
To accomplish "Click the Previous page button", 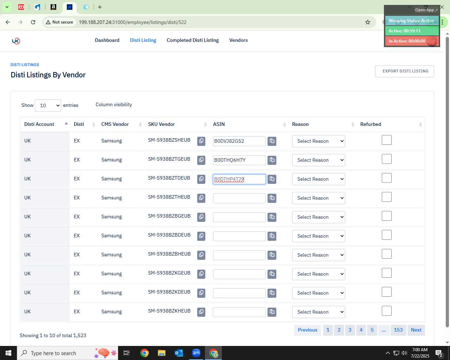I will tap(308, 330).
